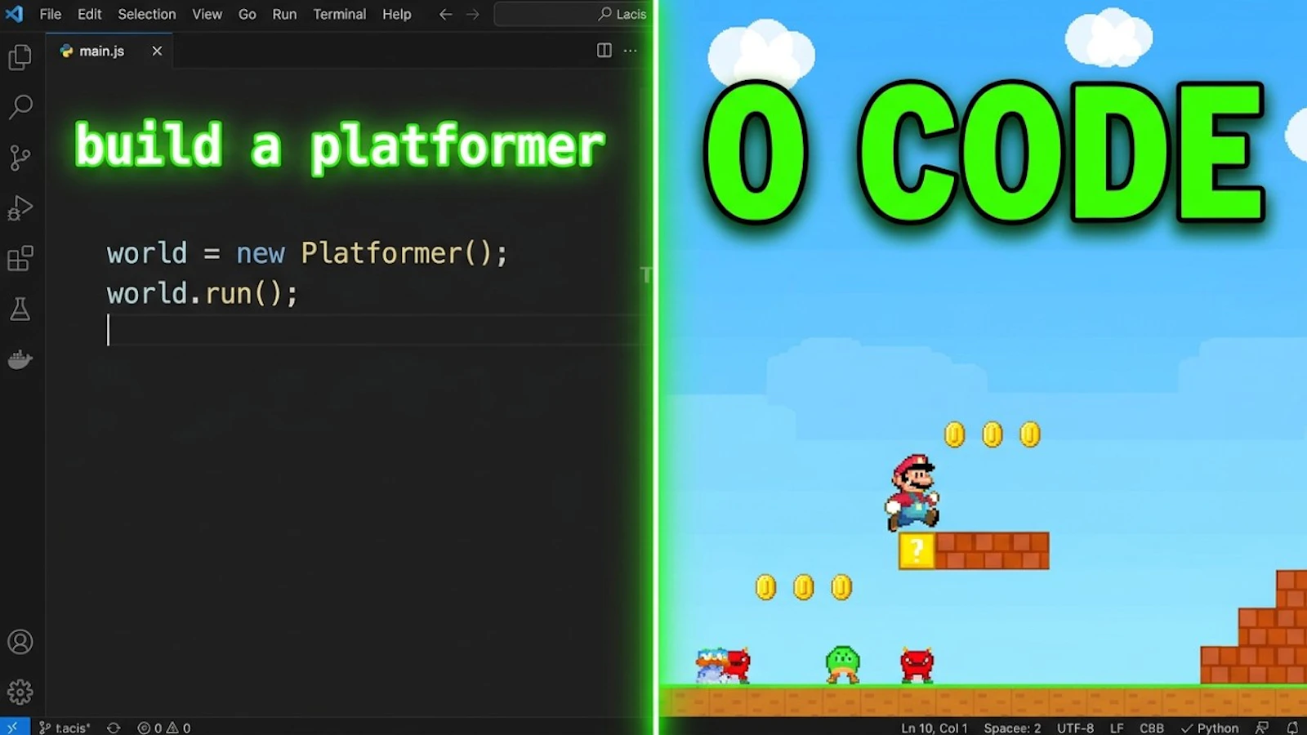Open the Selection menu
This screenshot has width=1307, height=735.
[147, 14]
